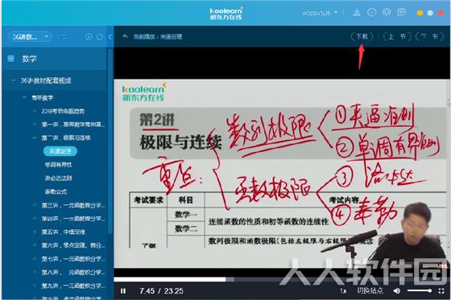Open the 洛必达法则 lesson
The width and height of the screenshot is (451, 300).
(58, 179)
